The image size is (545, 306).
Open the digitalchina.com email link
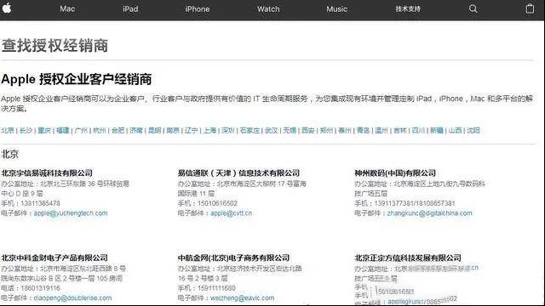(429, 213)
